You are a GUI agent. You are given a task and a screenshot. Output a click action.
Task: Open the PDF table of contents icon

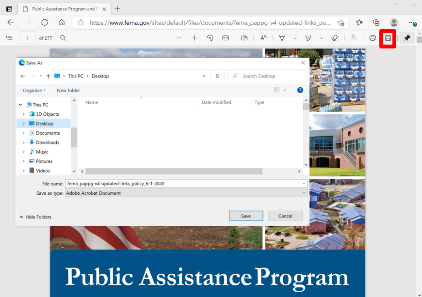coord(9,38)
